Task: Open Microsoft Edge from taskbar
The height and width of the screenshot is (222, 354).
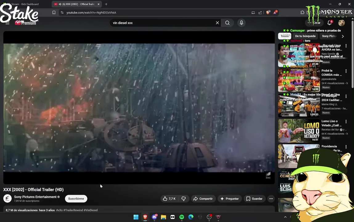Action: click(x=191, y=217)
